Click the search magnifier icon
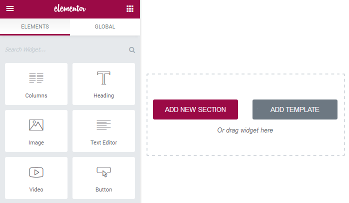 tap(132, 50)
